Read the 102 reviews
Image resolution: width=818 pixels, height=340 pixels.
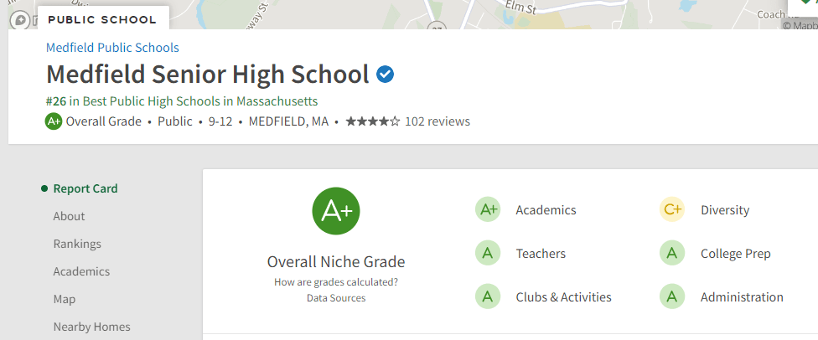[437, 121]
